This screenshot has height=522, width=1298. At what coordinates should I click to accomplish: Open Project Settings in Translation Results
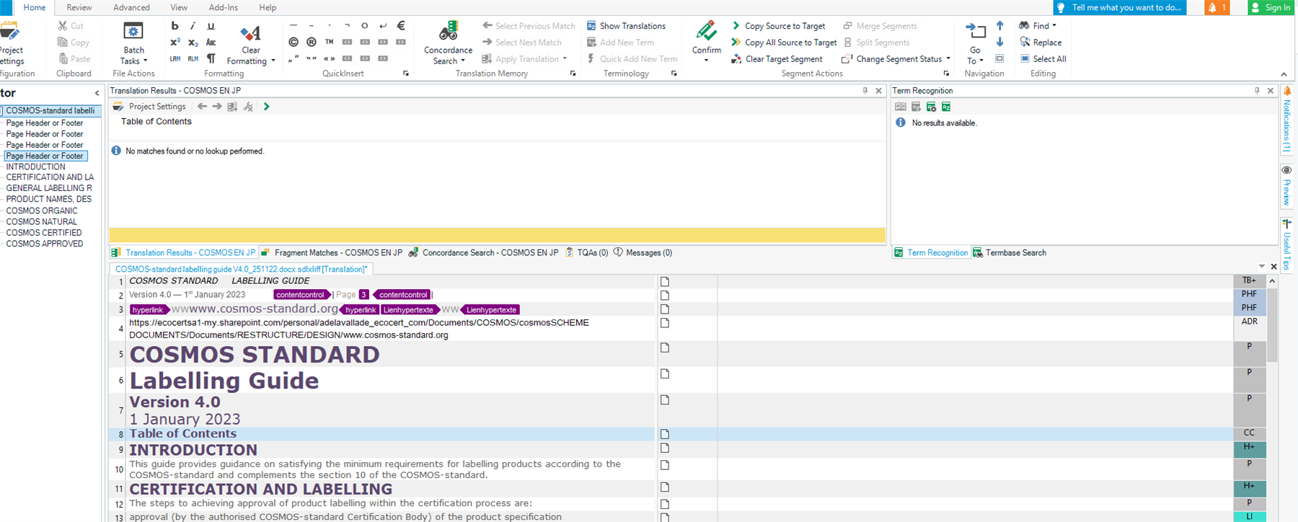coord(150,107)
